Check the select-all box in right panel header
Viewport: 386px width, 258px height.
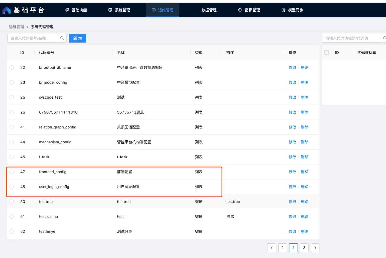point(326,53)
